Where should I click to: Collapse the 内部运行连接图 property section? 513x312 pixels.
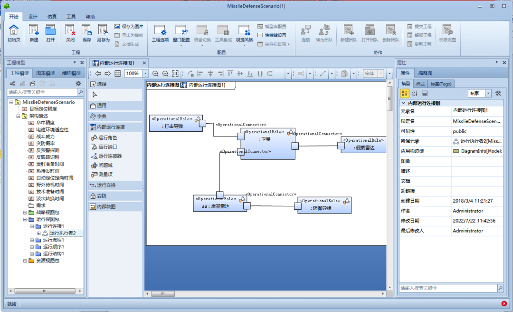(x=403, y=103)
